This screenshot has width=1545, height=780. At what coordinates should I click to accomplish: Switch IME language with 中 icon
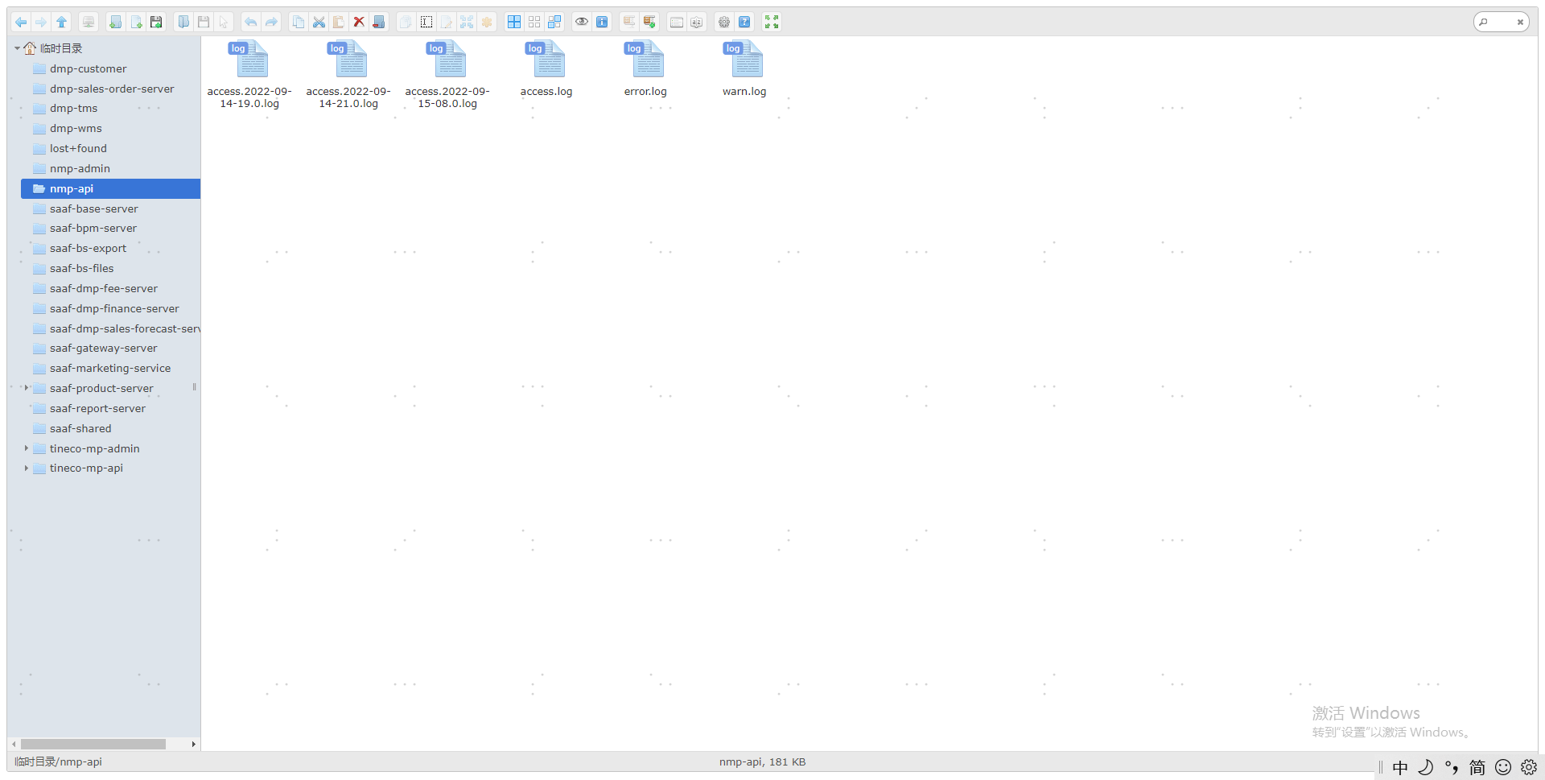1400,767
